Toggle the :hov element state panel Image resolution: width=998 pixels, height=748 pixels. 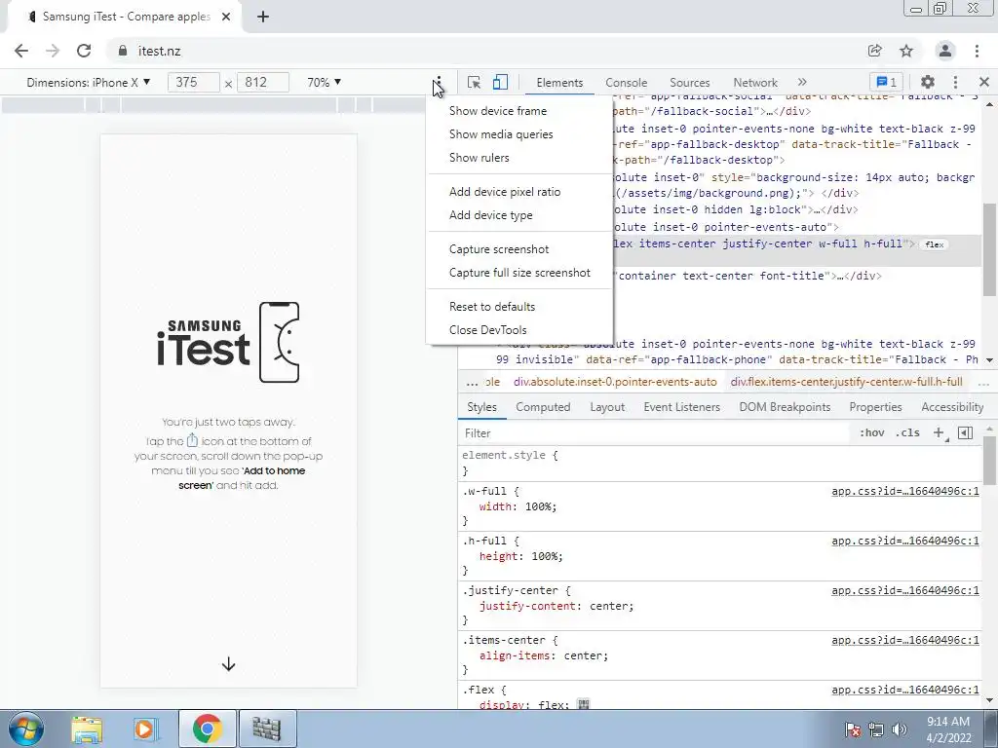click(871, 433)
